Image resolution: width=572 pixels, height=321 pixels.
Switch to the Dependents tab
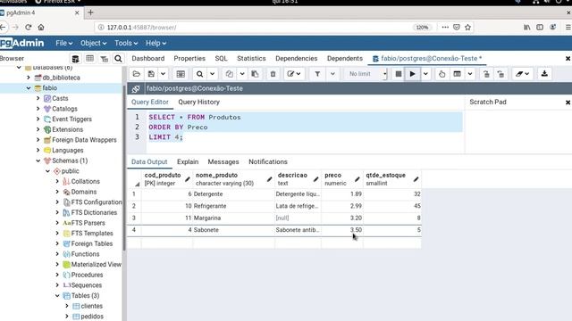point(345,58)
